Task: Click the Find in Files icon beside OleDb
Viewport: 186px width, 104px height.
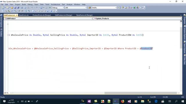Action: tap(90, 8)
